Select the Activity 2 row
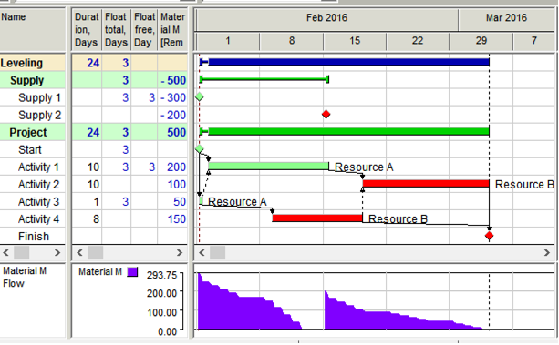Screen dimensions: 559x345 33,185
